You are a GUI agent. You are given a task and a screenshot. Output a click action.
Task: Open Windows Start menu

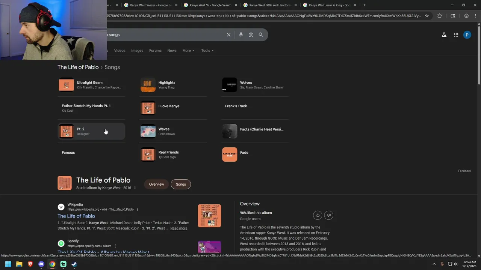8,264
